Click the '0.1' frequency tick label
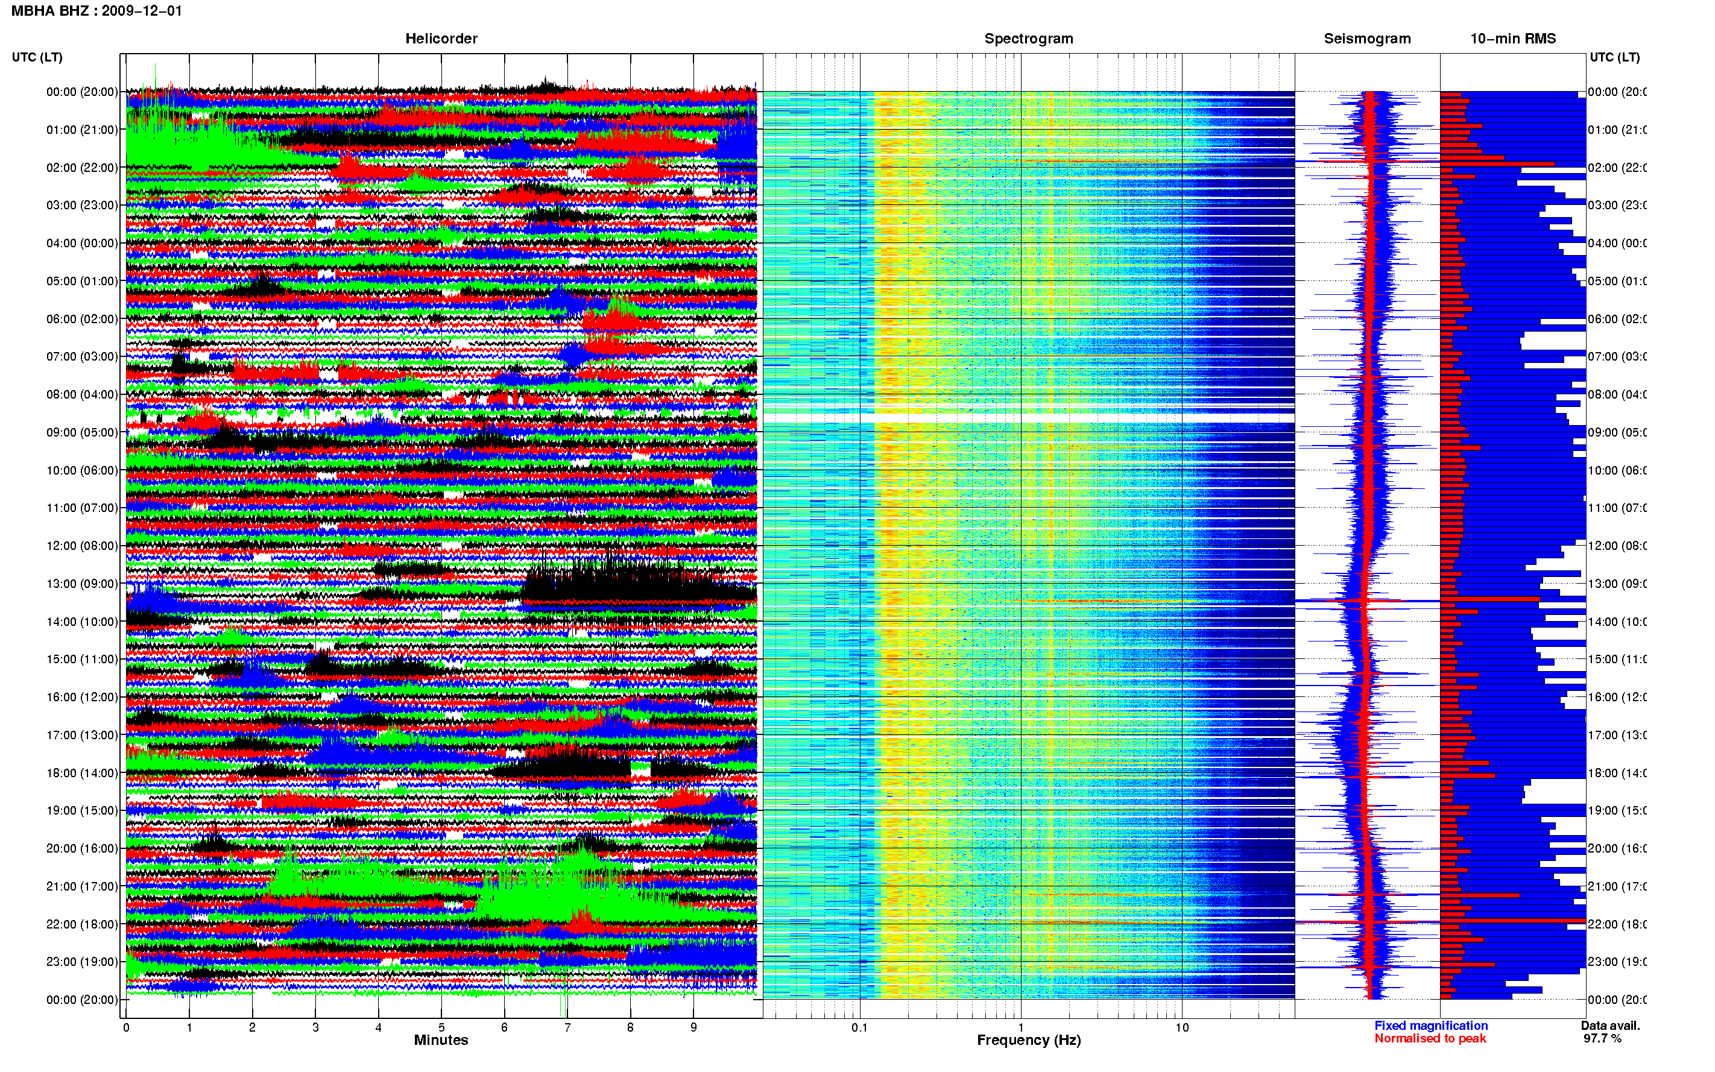 (859, 1027)
